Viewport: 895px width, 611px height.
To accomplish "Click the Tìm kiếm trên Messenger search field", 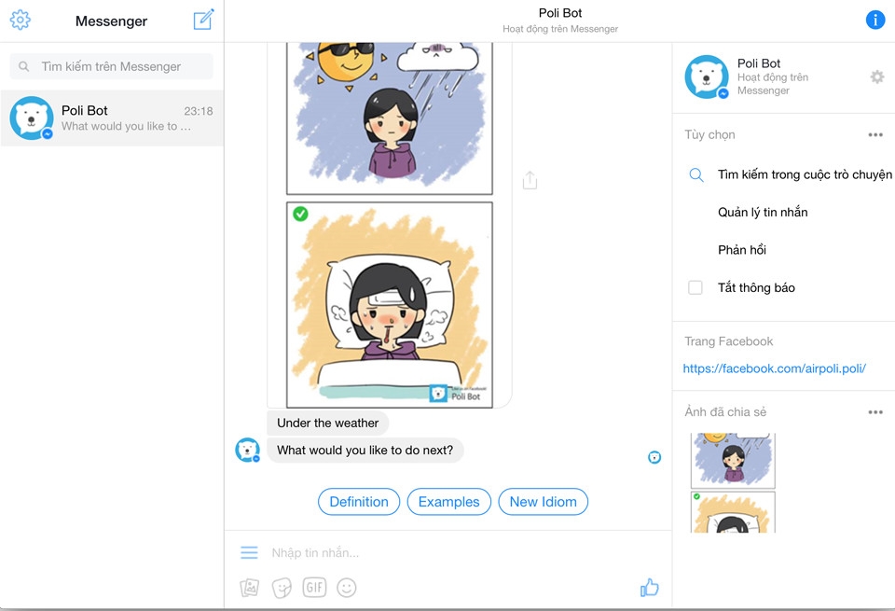I will tap(111, 66).
